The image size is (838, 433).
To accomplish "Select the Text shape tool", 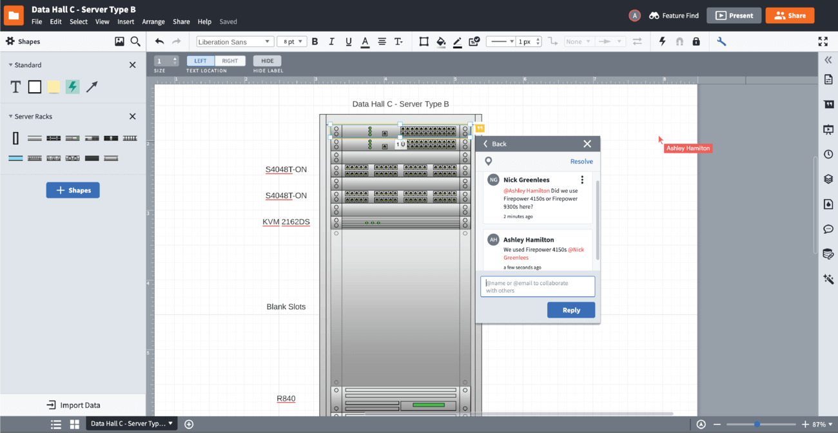I will point(15,87).
